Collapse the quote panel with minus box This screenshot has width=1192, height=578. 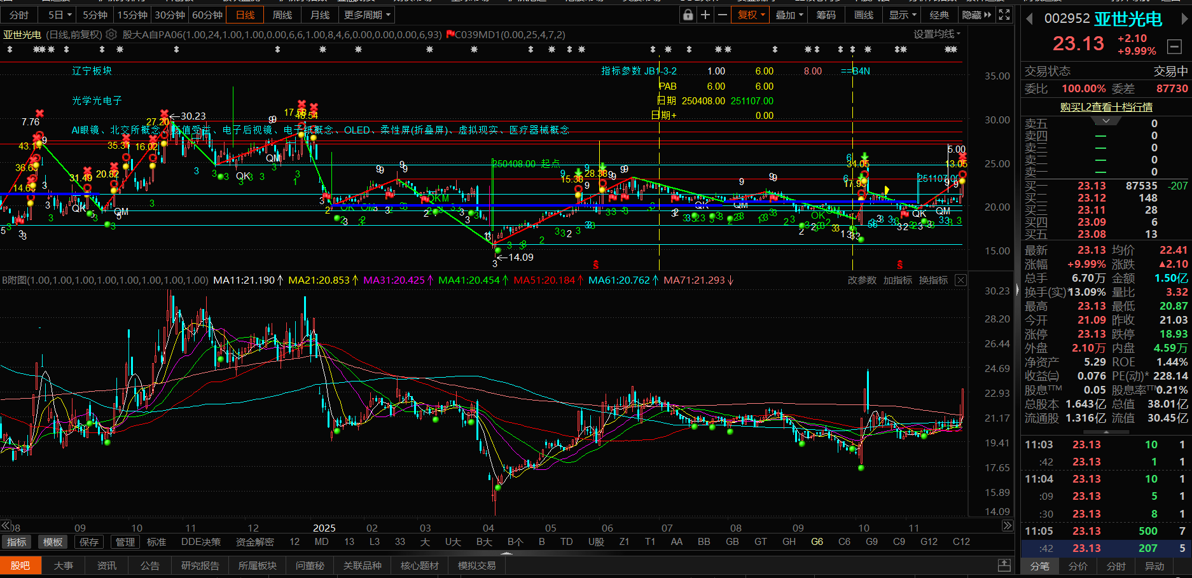click(x=1174, y=46)
